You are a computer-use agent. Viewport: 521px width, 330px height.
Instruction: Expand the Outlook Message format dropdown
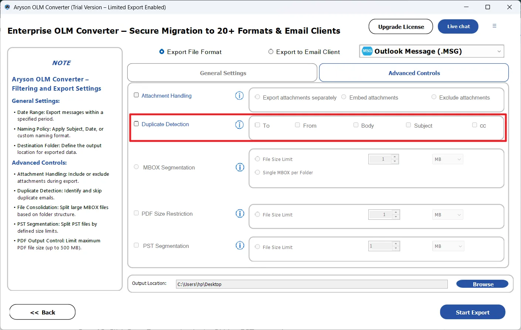coord(499,51)
